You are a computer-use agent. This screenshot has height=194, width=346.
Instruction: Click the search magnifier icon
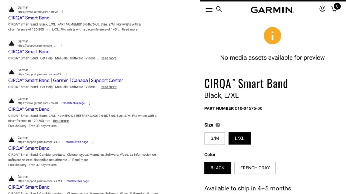pyautogui.click(x=219, y=9)
